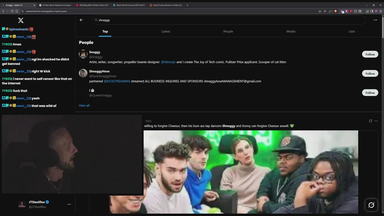Switch to Fast & Furious Movies In Order tab

[166, 5]
